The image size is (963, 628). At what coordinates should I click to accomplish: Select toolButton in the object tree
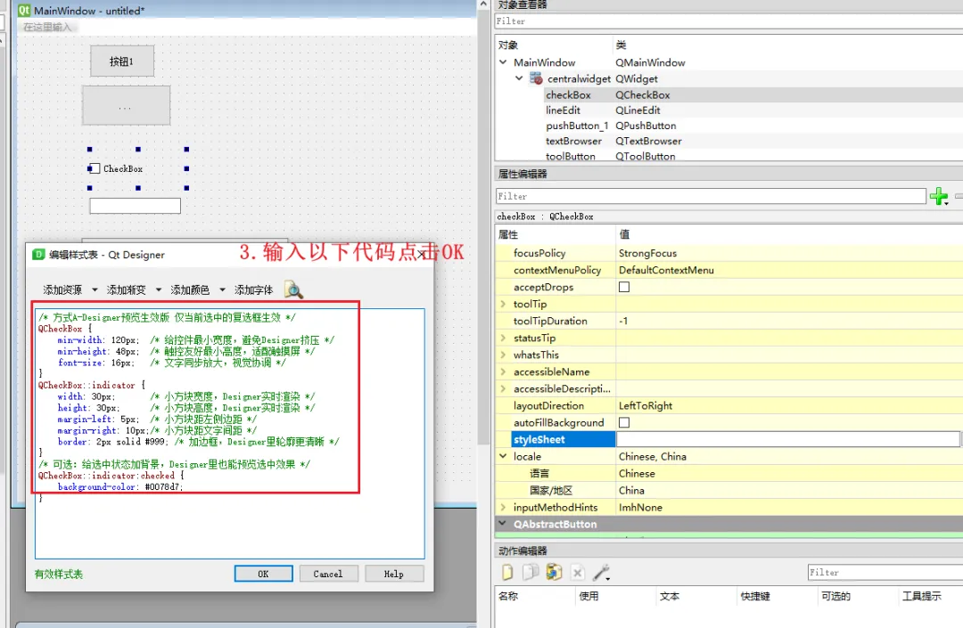pyautogui.click(x=571, y=157)
